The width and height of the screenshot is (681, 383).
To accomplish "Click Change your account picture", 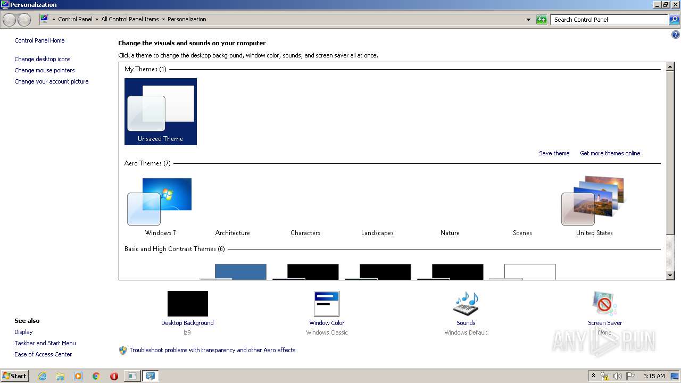I will pos(52,81).
